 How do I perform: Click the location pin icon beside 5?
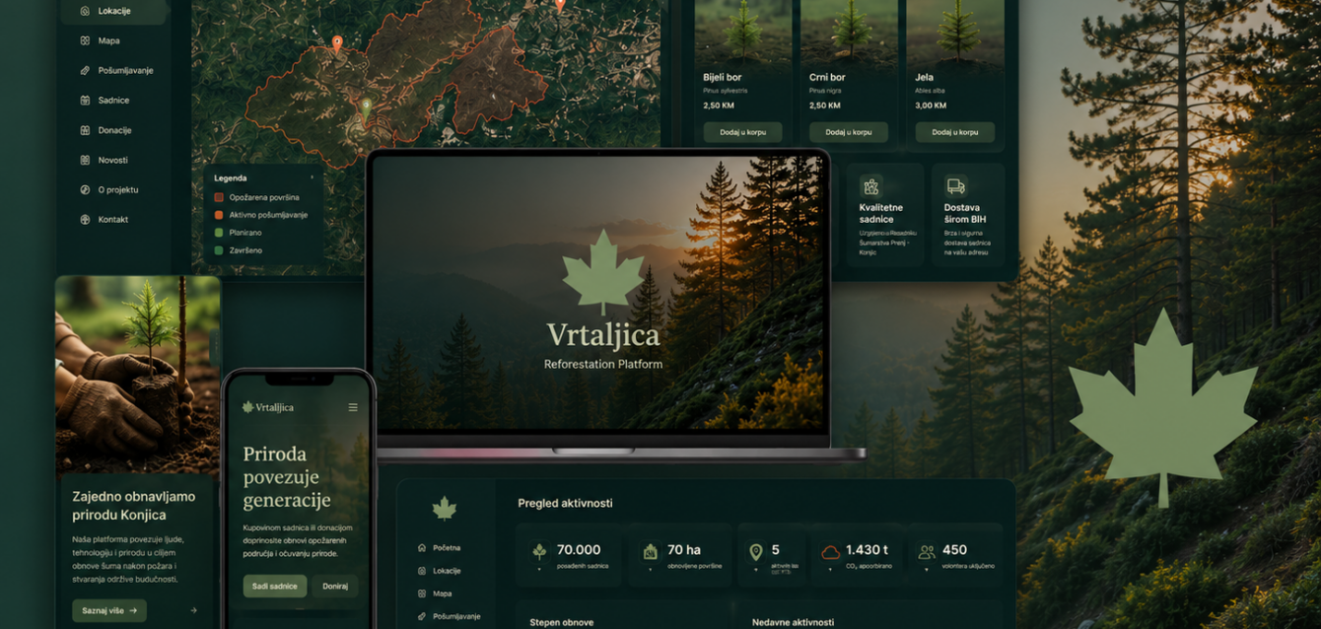[x=756, y=552]
